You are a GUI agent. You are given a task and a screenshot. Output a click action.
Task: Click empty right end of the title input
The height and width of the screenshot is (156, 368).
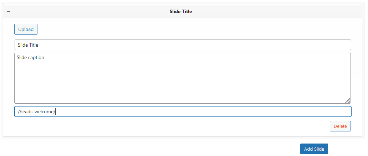point(321,45)
